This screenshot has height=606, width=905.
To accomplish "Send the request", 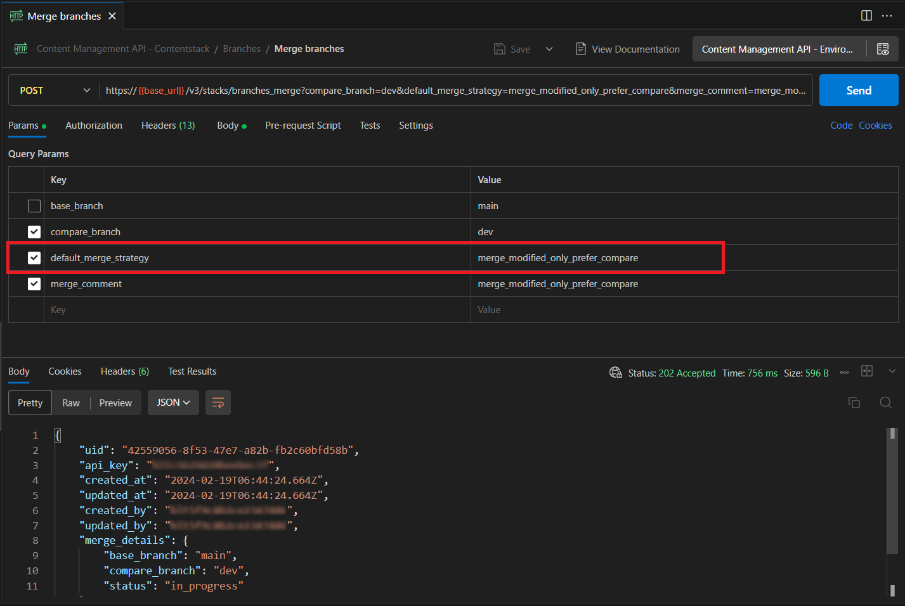I will pyautogui.click(x=859, y=90).
